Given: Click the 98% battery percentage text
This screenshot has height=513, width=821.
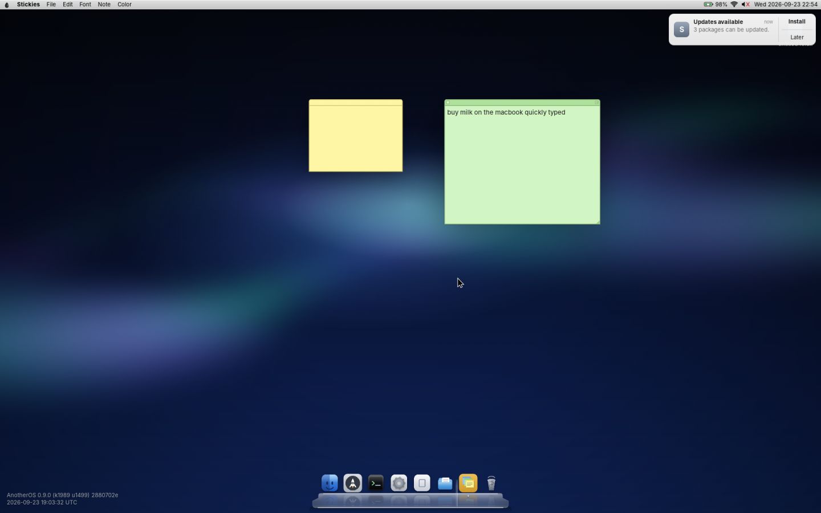Looking at the screenshot, I should coord(721,5).
